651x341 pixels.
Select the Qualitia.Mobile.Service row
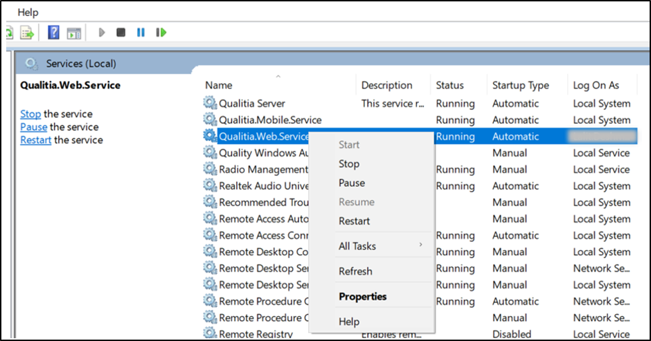(x=270, y=120)
